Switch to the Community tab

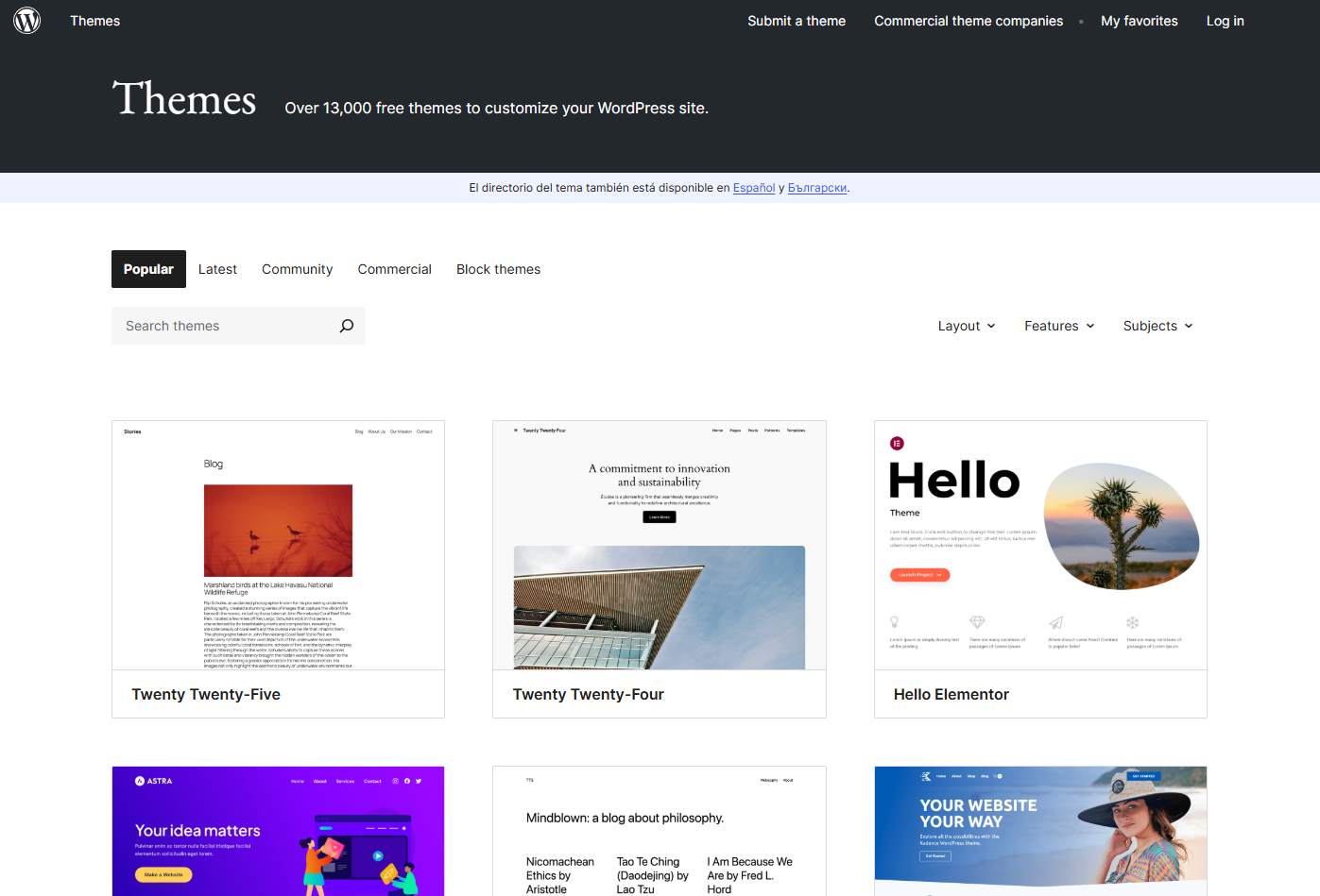(298, 269)
